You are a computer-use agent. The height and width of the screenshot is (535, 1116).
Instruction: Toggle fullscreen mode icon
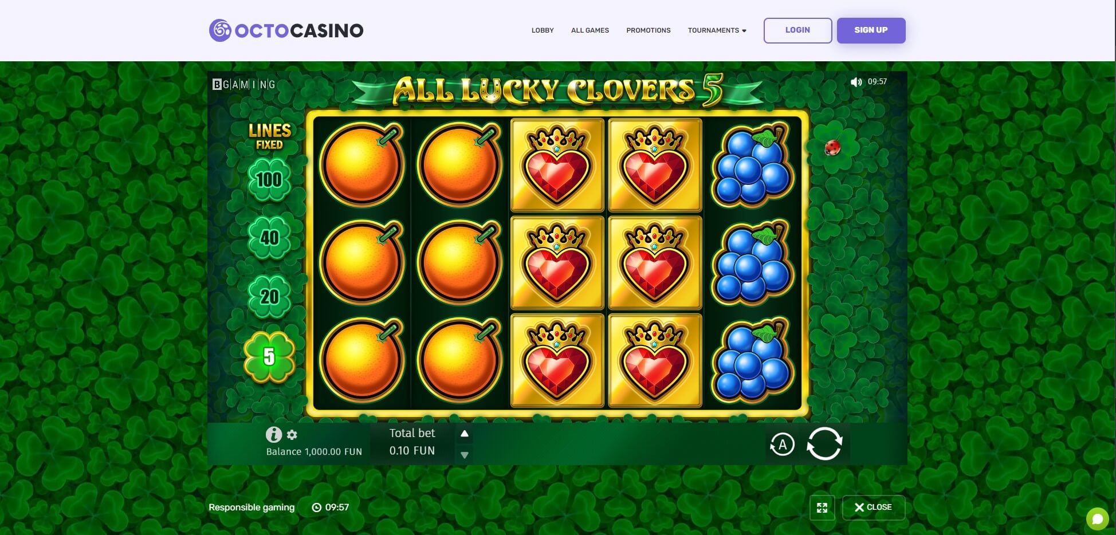coord(822,508)
